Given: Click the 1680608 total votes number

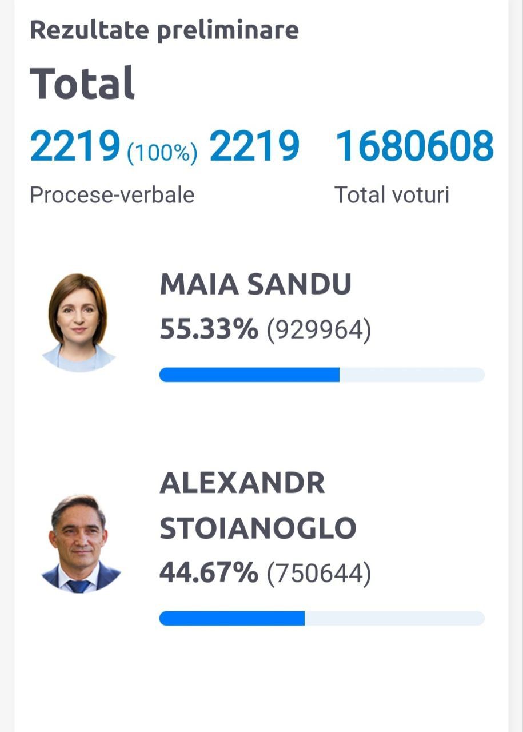Looking at the screenshot, I should pyautogui.click(x=414, y=146).
